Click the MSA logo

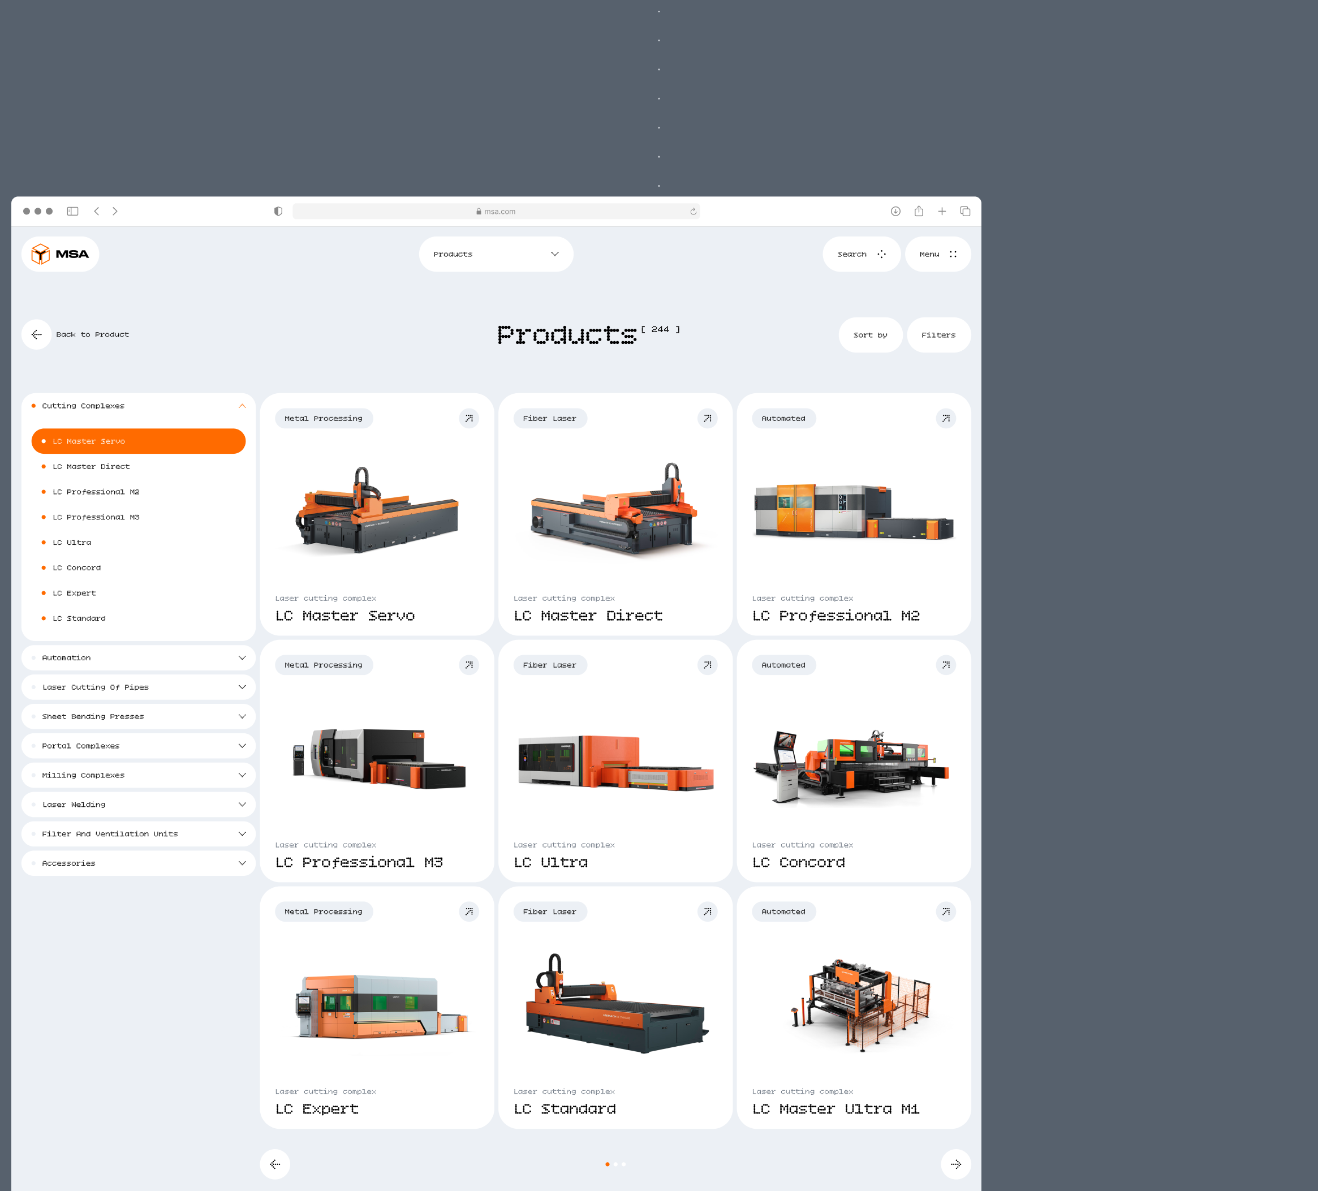60,254
